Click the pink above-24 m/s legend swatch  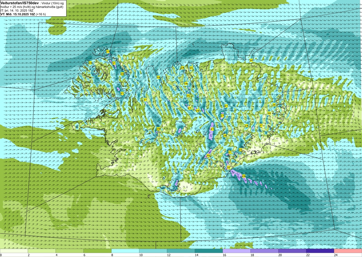348,251
